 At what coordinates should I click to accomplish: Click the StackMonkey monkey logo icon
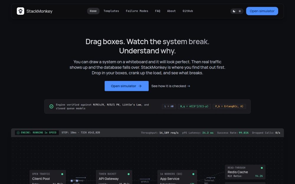tap(20, 11)
